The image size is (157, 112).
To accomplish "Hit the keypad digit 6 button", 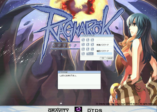I will click(88, 44).
